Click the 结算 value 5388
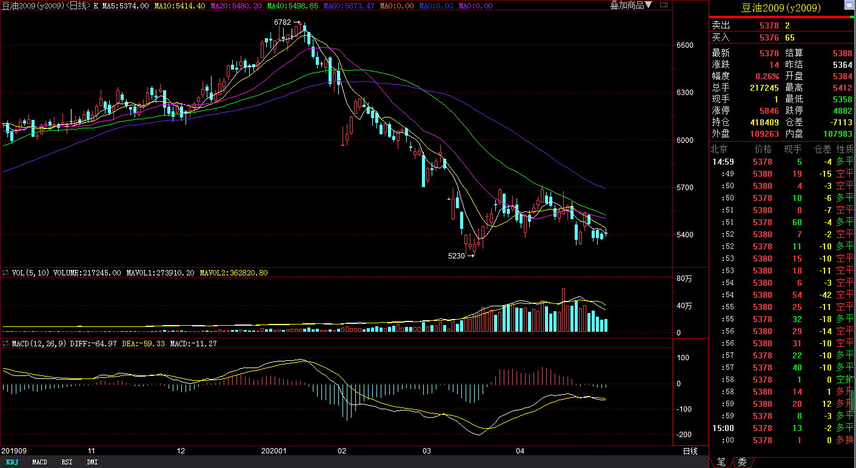The image size is (856, 468). (843, 53)
